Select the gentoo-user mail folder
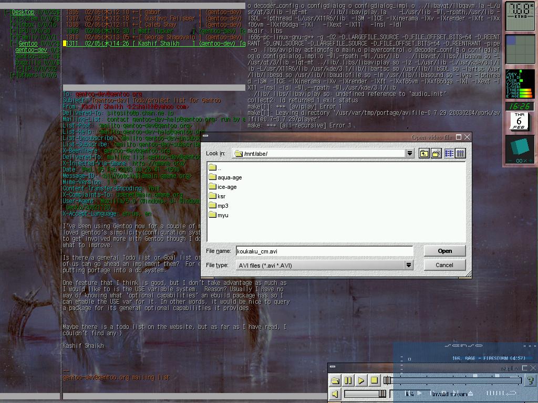 click(x=32, y=56)
